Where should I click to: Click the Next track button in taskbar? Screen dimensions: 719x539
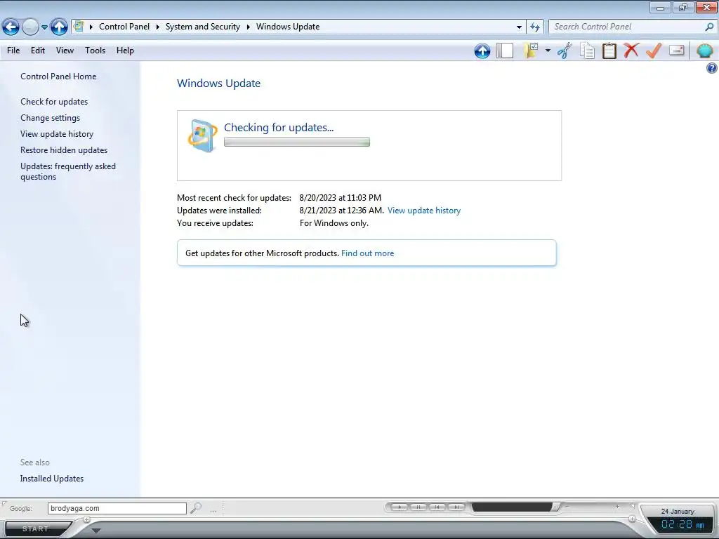click(456, 507)
